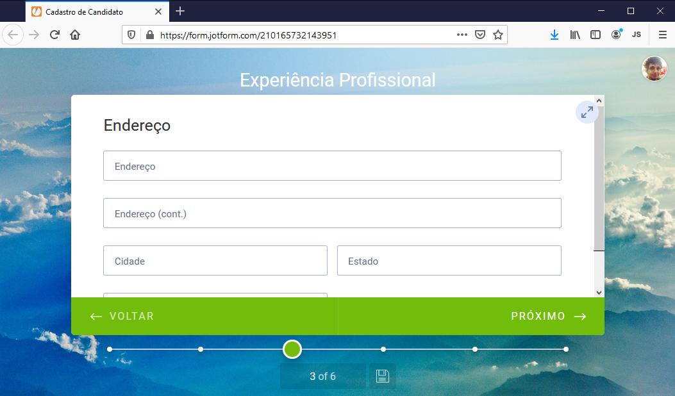Open a new browser tab
The image size is (675, 396).
(180, 11)
